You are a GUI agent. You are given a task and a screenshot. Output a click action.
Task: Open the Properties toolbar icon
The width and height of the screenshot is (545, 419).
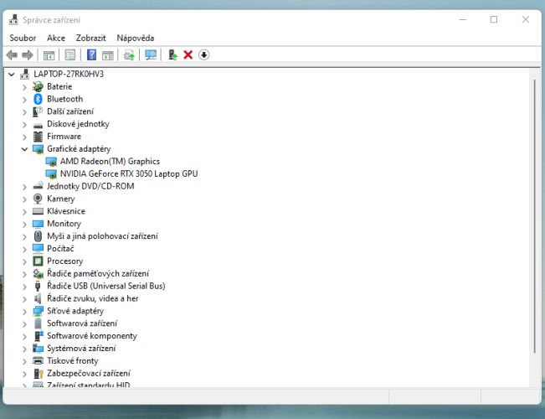pos(69,55)
